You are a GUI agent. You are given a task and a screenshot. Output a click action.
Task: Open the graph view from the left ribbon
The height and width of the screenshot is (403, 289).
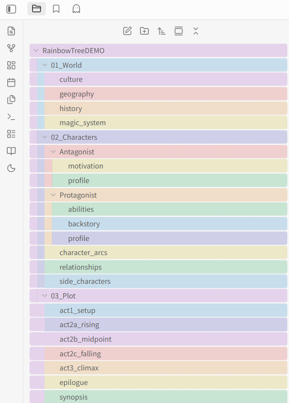pyautogui.click(x=11, y=48)
